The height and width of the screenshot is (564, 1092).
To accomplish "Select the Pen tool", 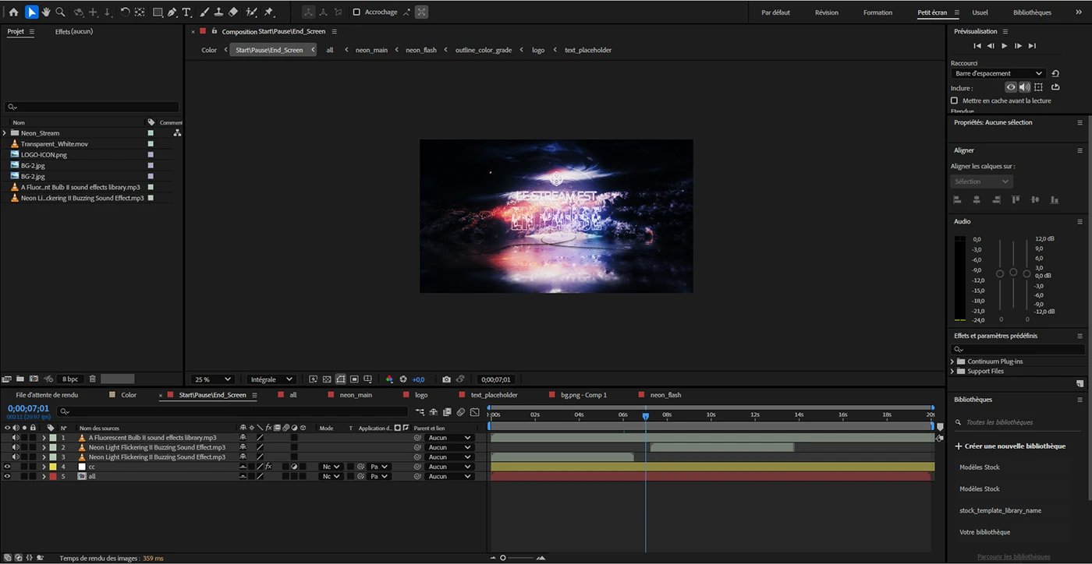I will (173, 12).
